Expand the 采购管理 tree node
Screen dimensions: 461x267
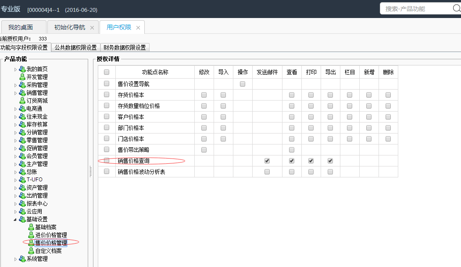pos(16,85)
